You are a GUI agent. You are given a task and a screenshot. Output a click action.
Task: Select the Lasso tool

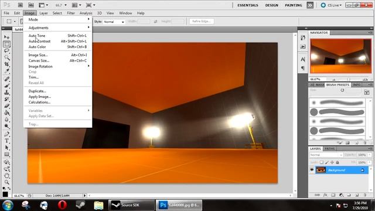tap(6, 51)
